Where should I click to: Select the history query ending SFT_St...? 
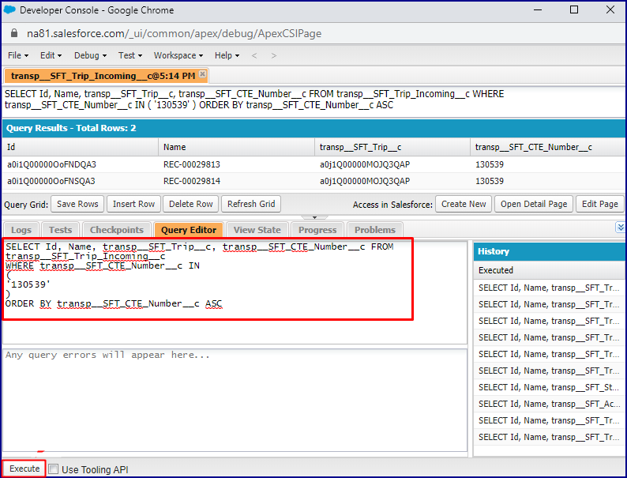pos(550,387)
